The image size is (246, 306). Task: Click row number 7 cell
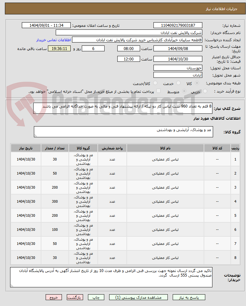click(235, 244)
